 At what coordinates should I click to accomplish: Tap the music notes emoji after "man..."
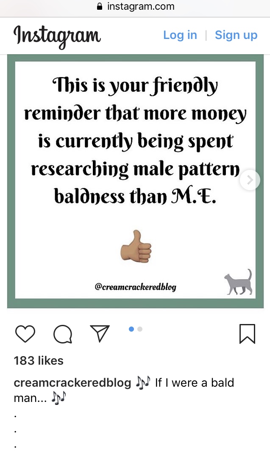tap(59, 398)
